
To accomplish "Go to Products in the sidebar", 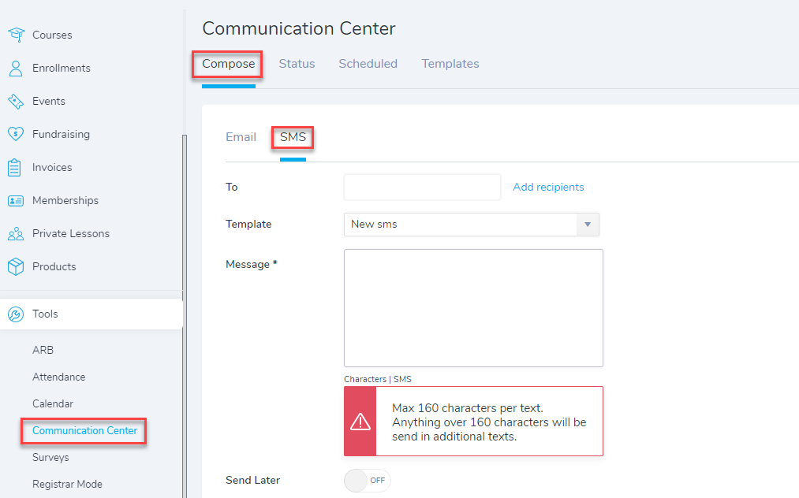I will pos(54,266).
